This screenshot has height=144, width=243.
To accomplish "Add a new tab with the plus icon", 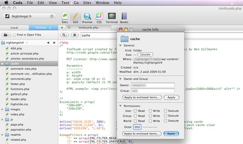I will point(62,28).
